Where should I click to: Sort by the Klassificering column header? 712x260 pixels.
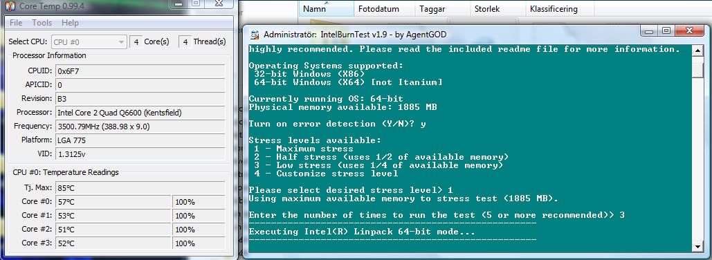coord(559,8)
